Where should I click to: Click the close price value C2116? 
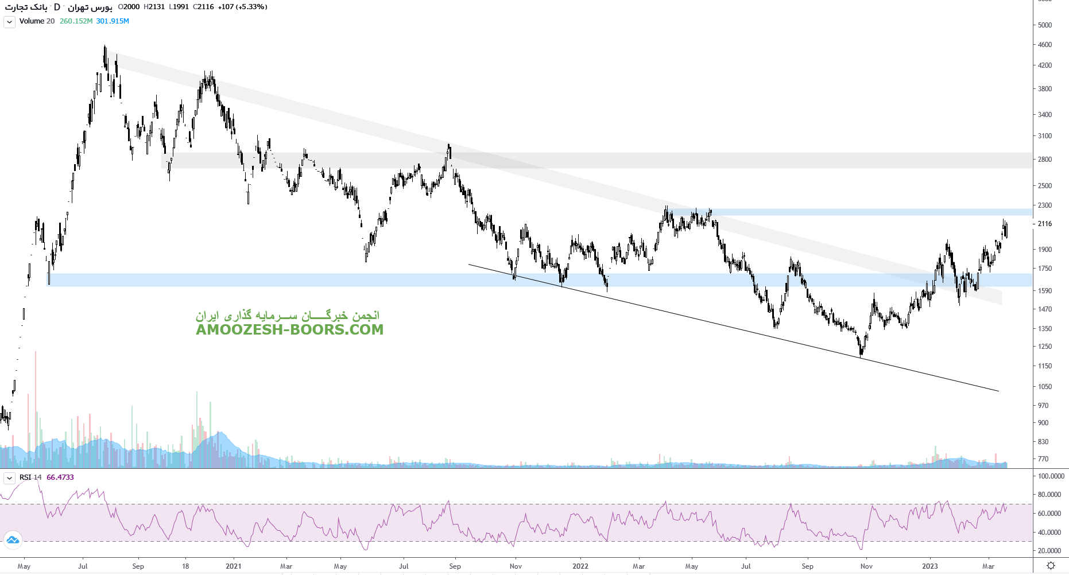click(x=203, y=7)
